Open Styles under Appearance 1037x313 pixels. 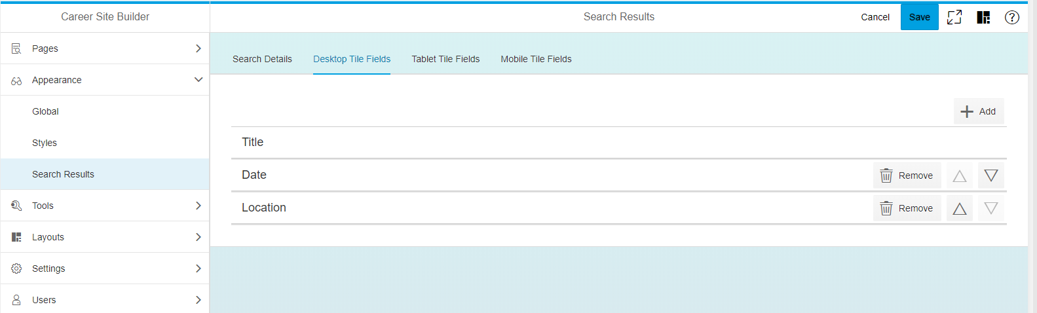[45, 143]
